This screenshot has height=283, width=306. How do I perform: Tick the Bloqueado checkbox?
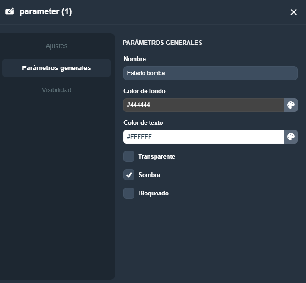[129, 193]
